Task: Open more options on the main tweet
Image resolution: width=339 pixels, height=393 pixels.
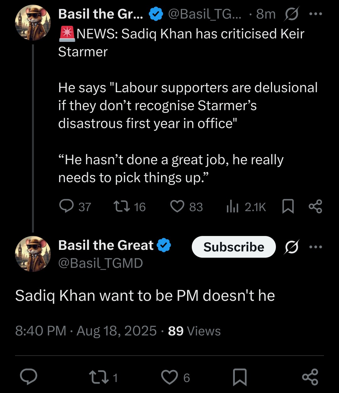Action: [x=316, y=247]
